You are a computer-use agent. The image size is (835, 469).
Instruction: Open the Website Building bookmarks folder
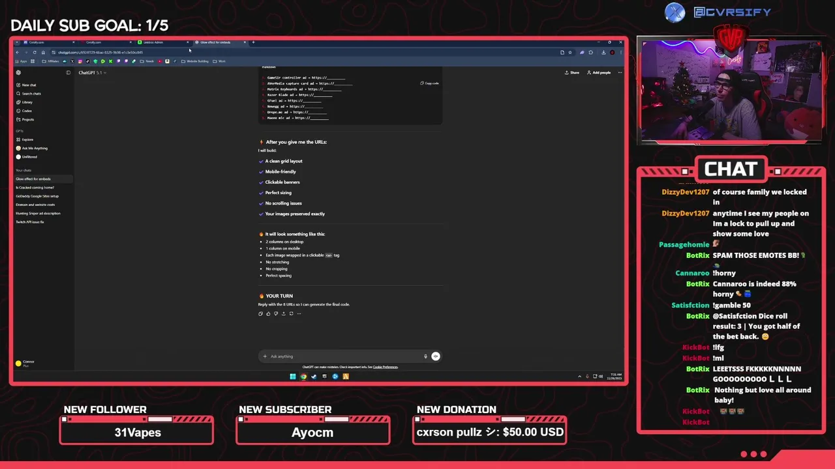pyautogui.click(x=194, y=61)
